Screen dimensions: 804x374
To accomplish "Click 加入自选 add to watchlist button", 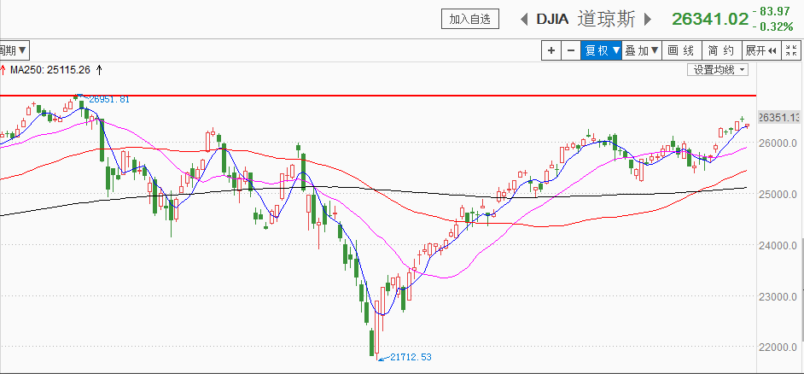I will click(x=470, y=20).
